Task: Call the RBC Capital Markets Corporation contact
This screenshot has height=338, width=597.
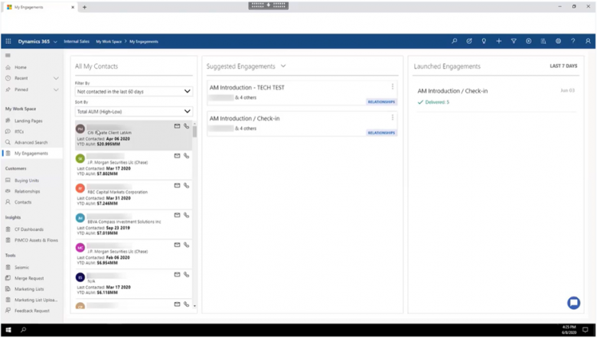Action: pyautogui.click(x=186, y=186)
